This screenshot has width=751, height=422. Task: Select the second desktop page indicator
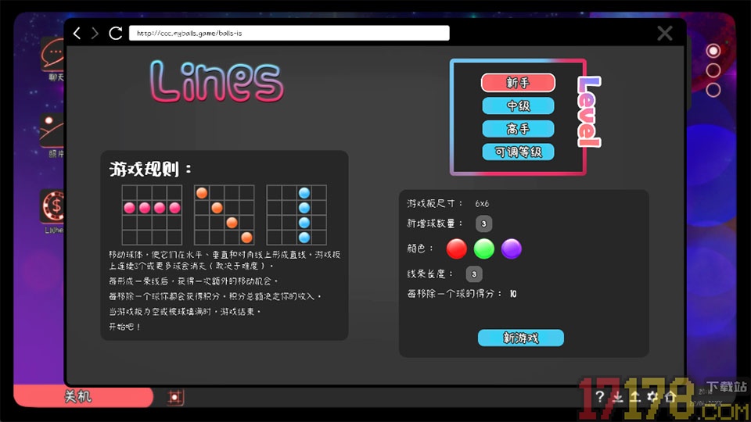pyautogui.click(x=713, y=70)
